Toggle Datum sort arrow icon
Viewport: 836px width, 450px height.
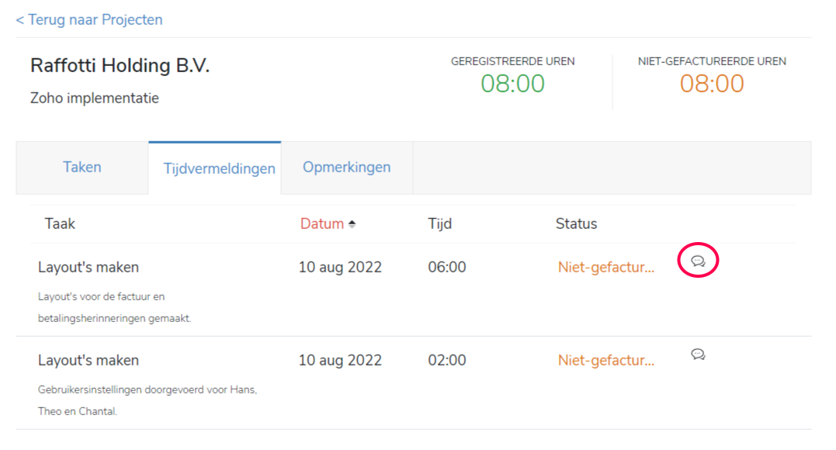352,224
